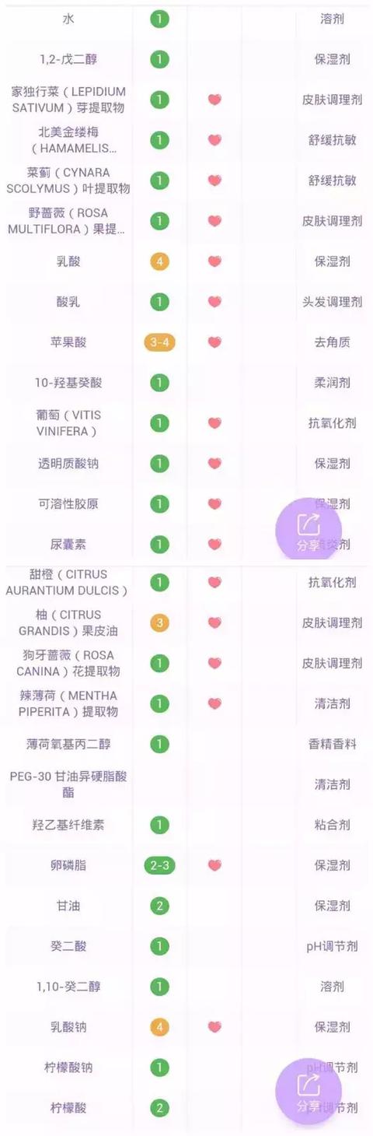Click 去角质 purpose label for 苹果酸
Viewport: 373px width, 1136px height.
coord(332,342)
